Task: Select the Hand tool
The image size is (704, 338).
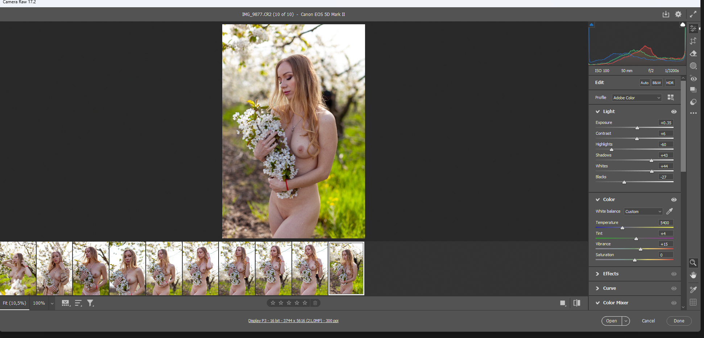Action: click(x=693, y=275)
